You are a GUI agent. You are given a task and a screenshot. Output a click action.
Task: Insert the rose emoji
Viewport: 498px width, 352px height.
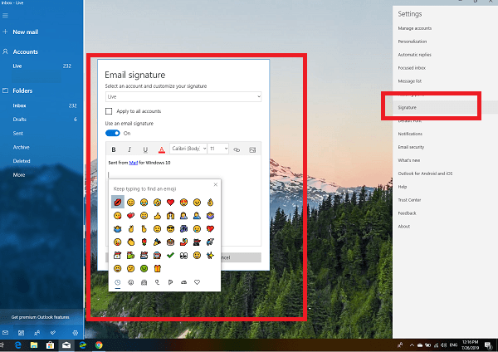coord(144,242)
